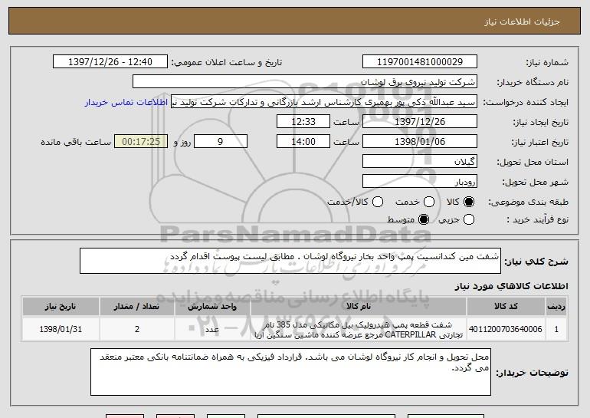Click the buyer notes text area
590x418 pixels.
tap(290, 372)
